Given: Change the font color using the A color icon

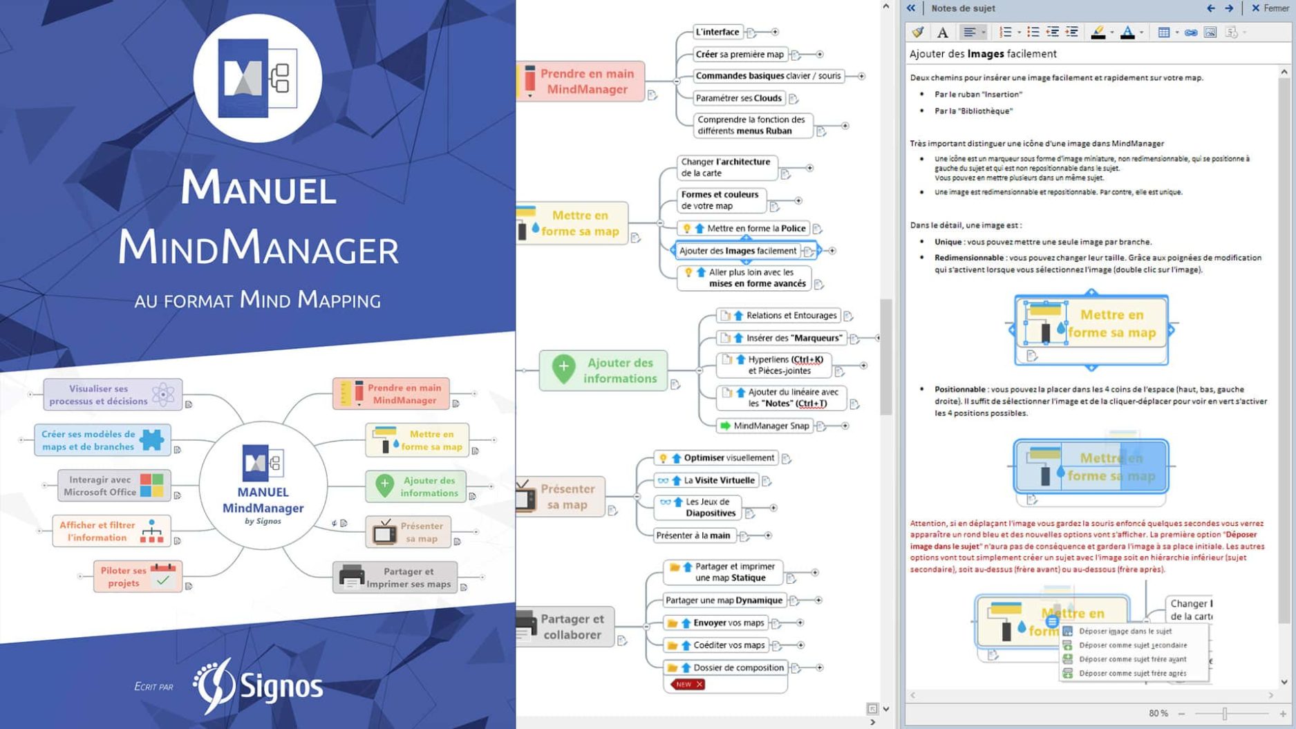Looking at the screenshot, I should tap(1128, 31).
